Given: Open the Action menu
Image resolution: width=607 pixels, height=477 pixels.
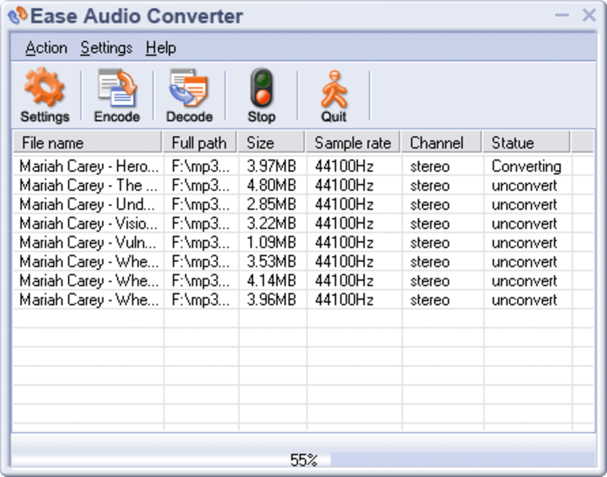Looking at the screenshot, I should pos(46,48).
